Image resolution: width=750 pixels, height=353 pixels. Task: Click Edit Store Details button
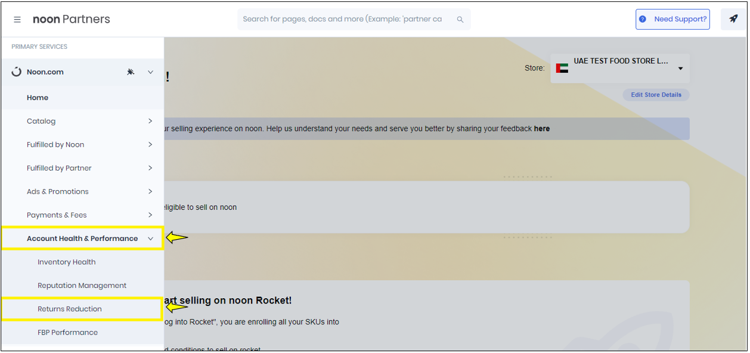click(656, 95)
